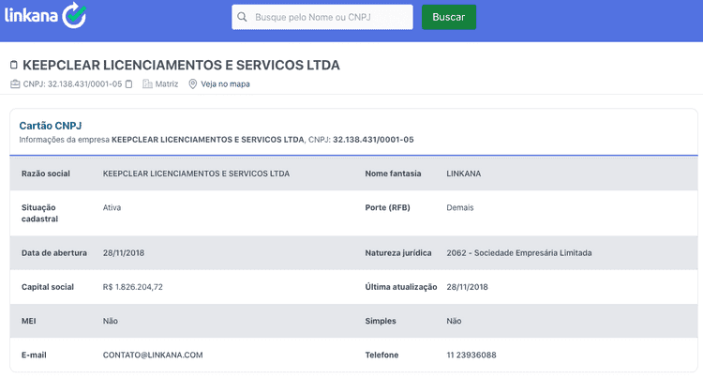Screen dimensions: 703x378
Task: Click the building icon beside Matriz
Action: (x=147, y=83)
